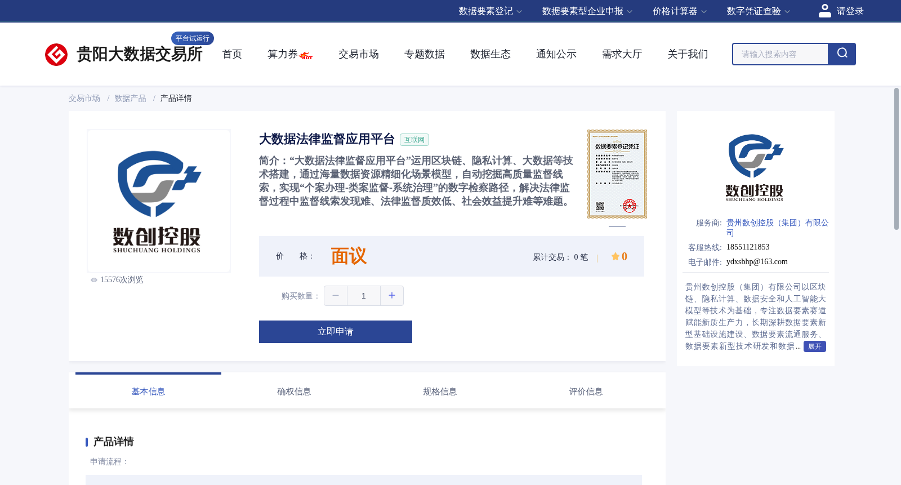Click the hotline number 18551121853

(748, 247)
